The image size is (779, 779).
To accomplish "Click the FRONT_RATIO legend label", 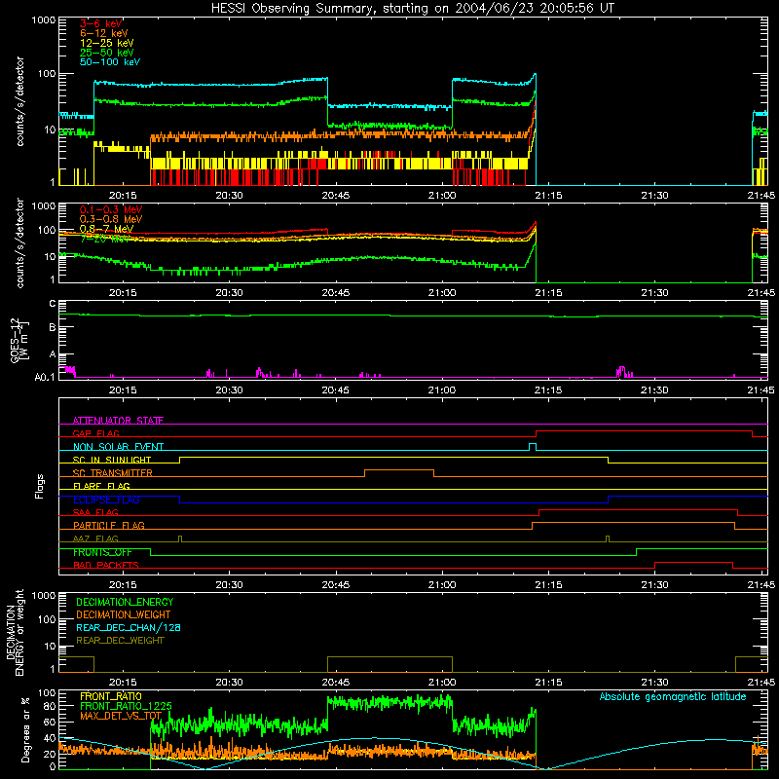I will [111, 696].
